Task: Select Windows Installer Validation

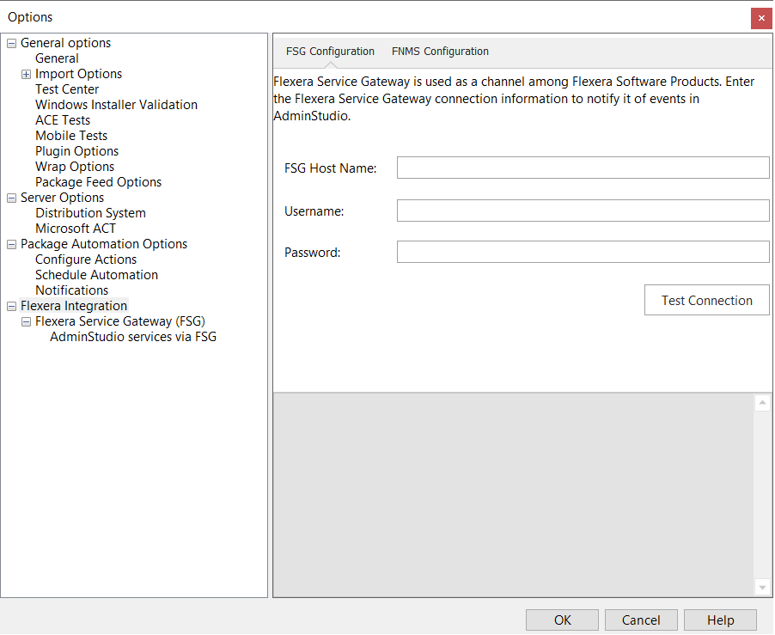Action: pyautogui.click(x=117, y=105)
